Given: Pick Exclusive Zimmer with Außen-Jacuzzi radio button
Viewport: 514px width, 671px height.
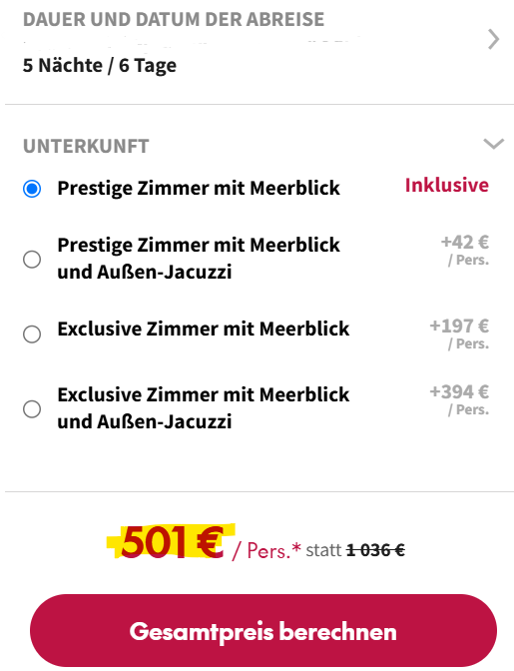Looking at the screenshot, I should pos(32,408).
